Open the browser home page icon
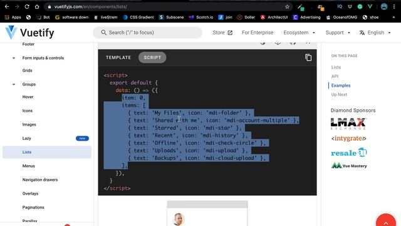Viewport: 401px width, 226px height. click(37, 7)
